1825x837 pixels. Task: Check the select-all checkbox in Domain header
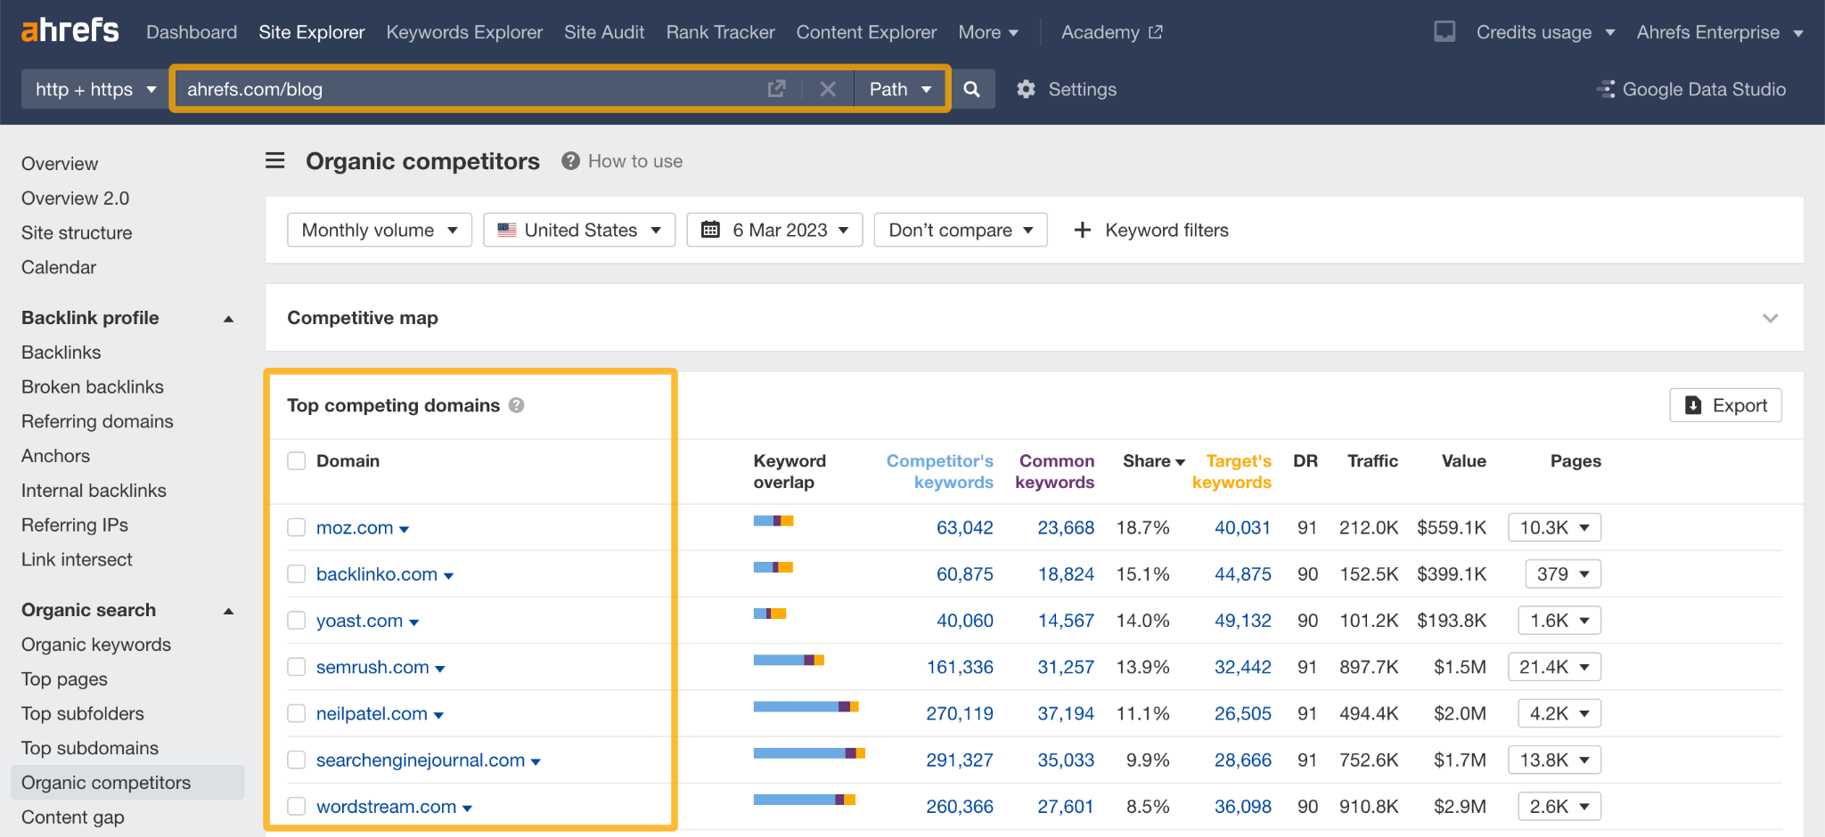point(296,460)
